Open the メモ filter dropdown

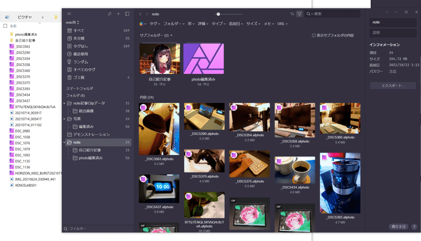pos(269,24)
